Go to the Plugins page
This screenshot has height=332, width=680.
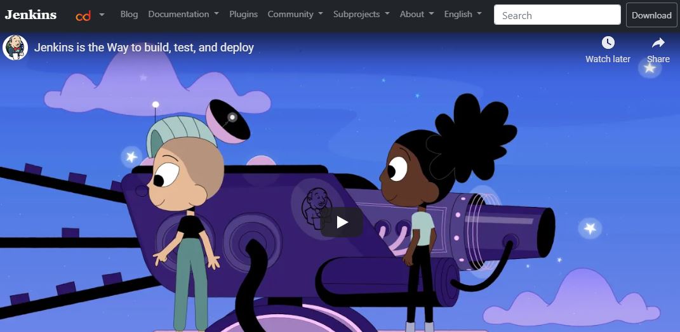point(243,15)
